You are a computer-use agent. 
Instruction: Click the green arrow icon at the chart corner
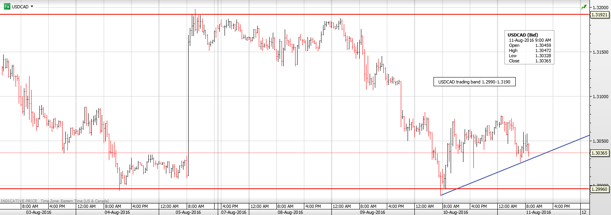584,7
